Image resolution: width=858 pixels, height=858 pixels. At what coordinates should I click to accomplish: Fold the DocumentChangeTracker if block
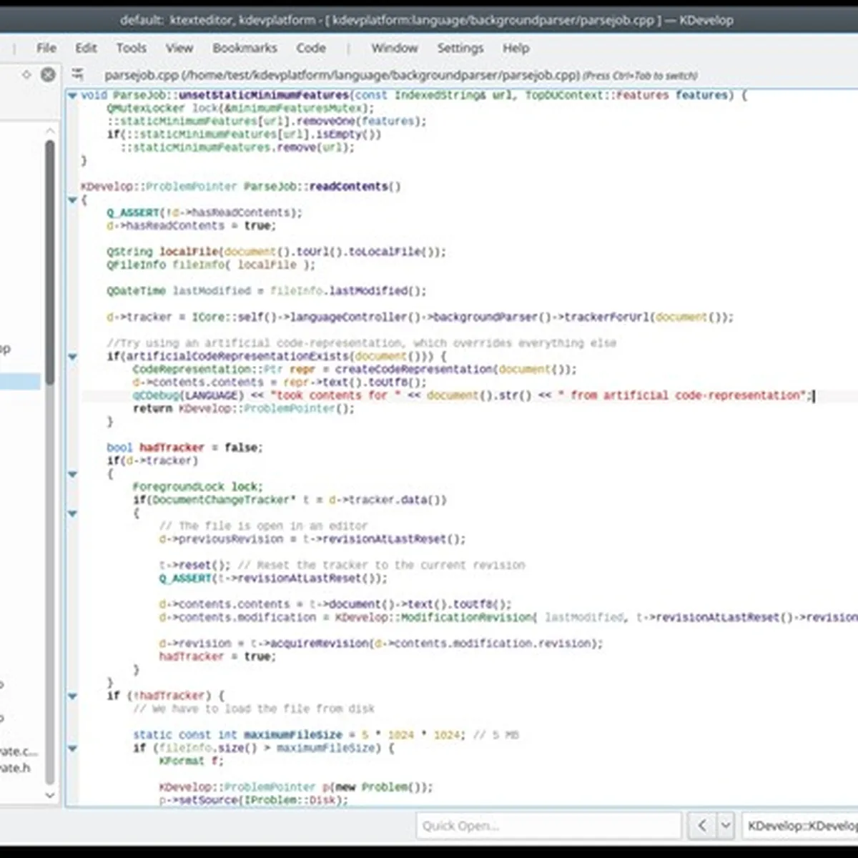tap(72, 513)
